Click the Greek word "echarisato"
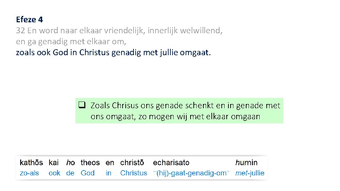This screenshot has height=191, width=340. click(171, 163)
